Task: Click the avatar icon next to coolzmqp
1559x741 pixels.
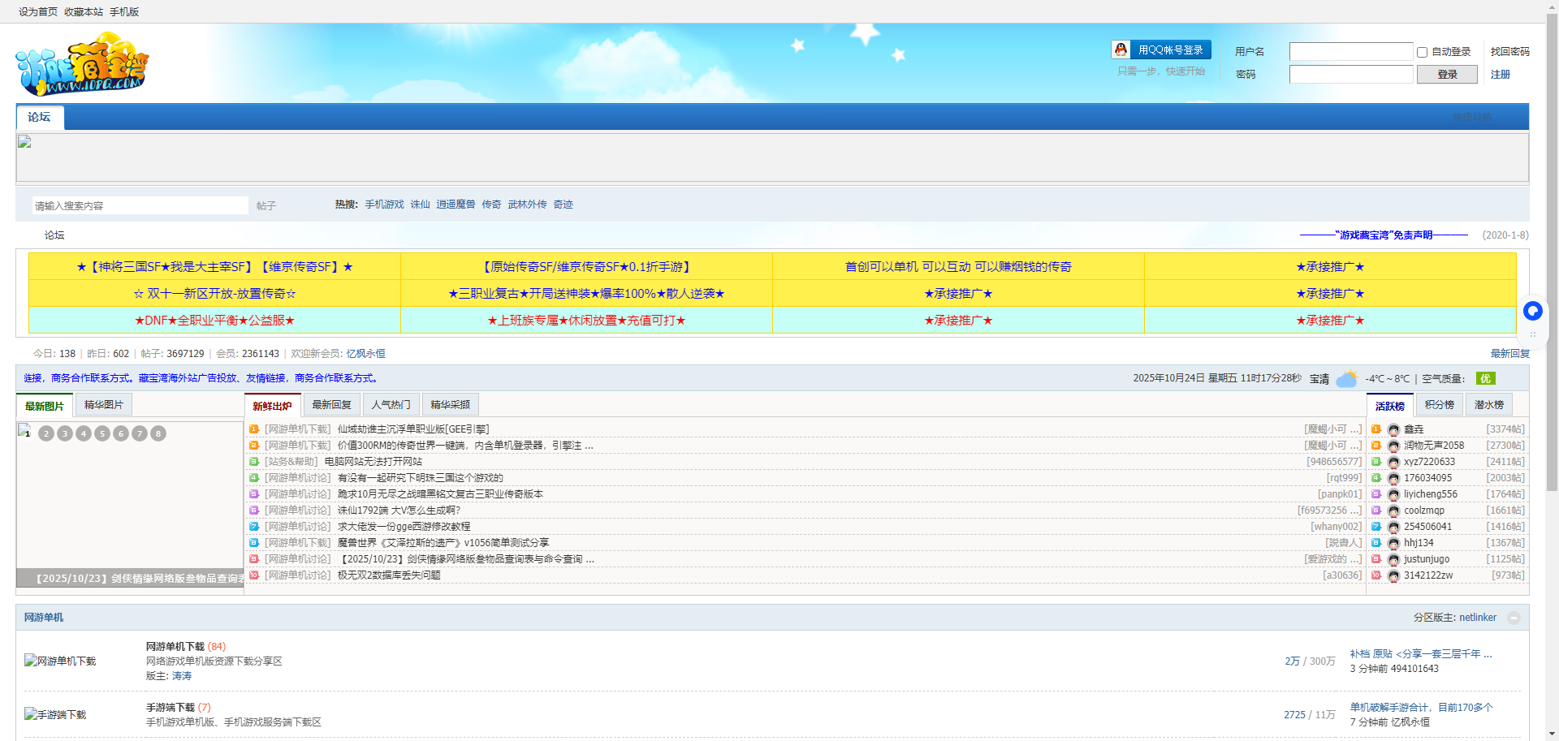Action: pyautogui.click(x=1393, y=511)
